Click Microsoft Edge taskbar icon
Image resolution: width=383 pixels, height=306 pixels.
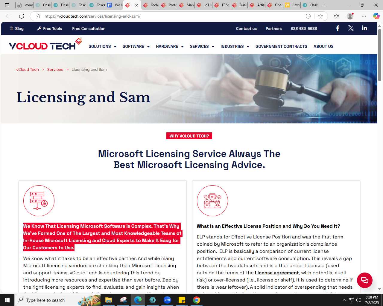pos(138,300)
